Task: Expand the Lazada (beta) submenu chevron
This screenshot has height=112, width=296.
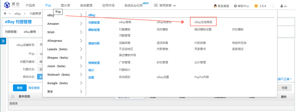Action: [81, 49]
